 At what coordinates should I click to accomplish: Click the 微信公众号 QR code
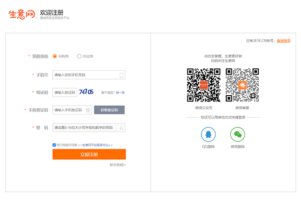(x=204, y=85)
